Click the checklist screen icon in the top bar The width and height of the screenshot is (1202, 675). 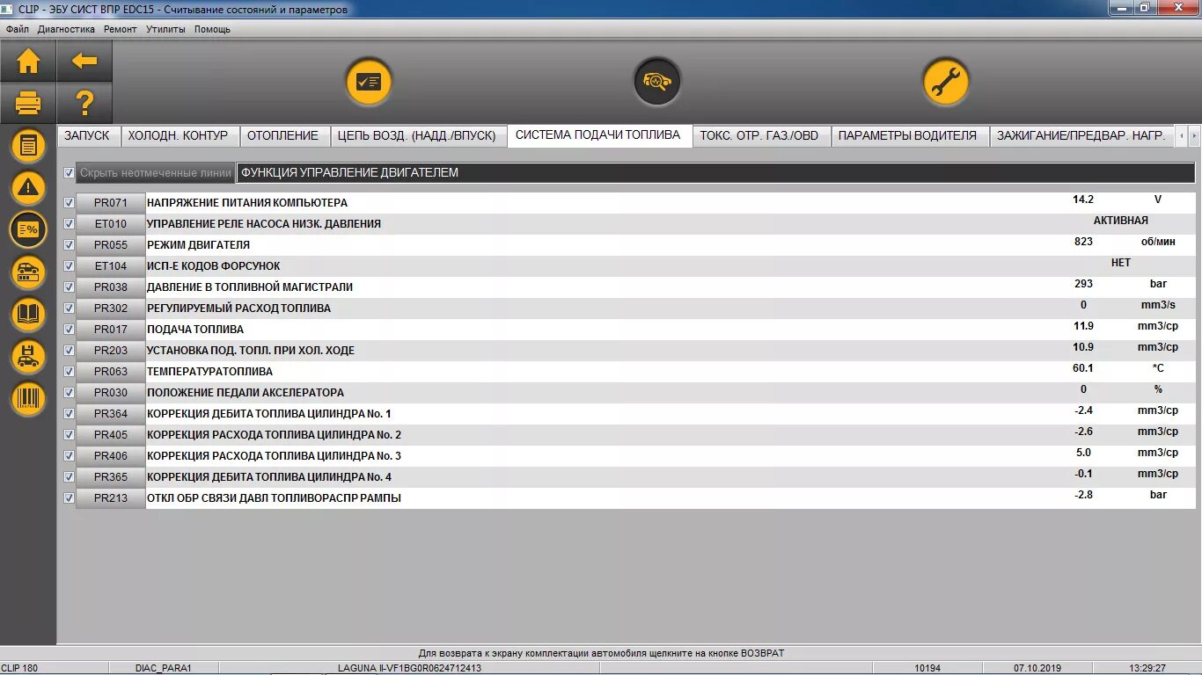coord(369,82)
